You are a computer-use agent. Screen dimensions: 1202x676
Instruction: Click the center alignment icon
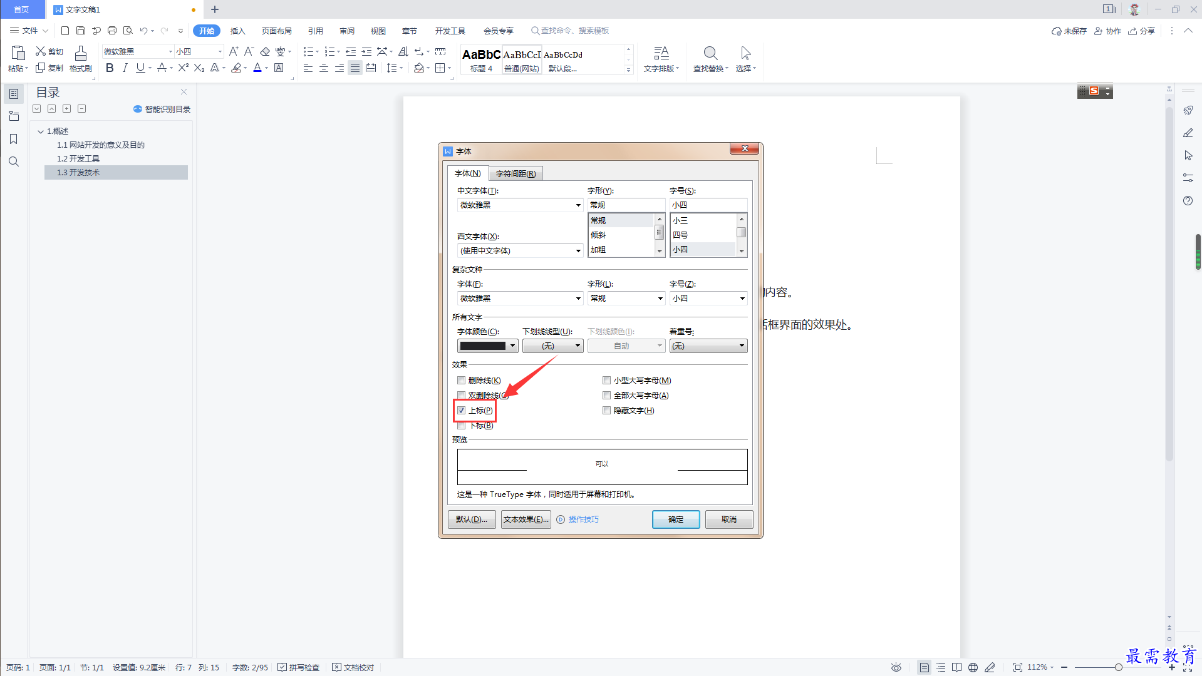[323, 68]
